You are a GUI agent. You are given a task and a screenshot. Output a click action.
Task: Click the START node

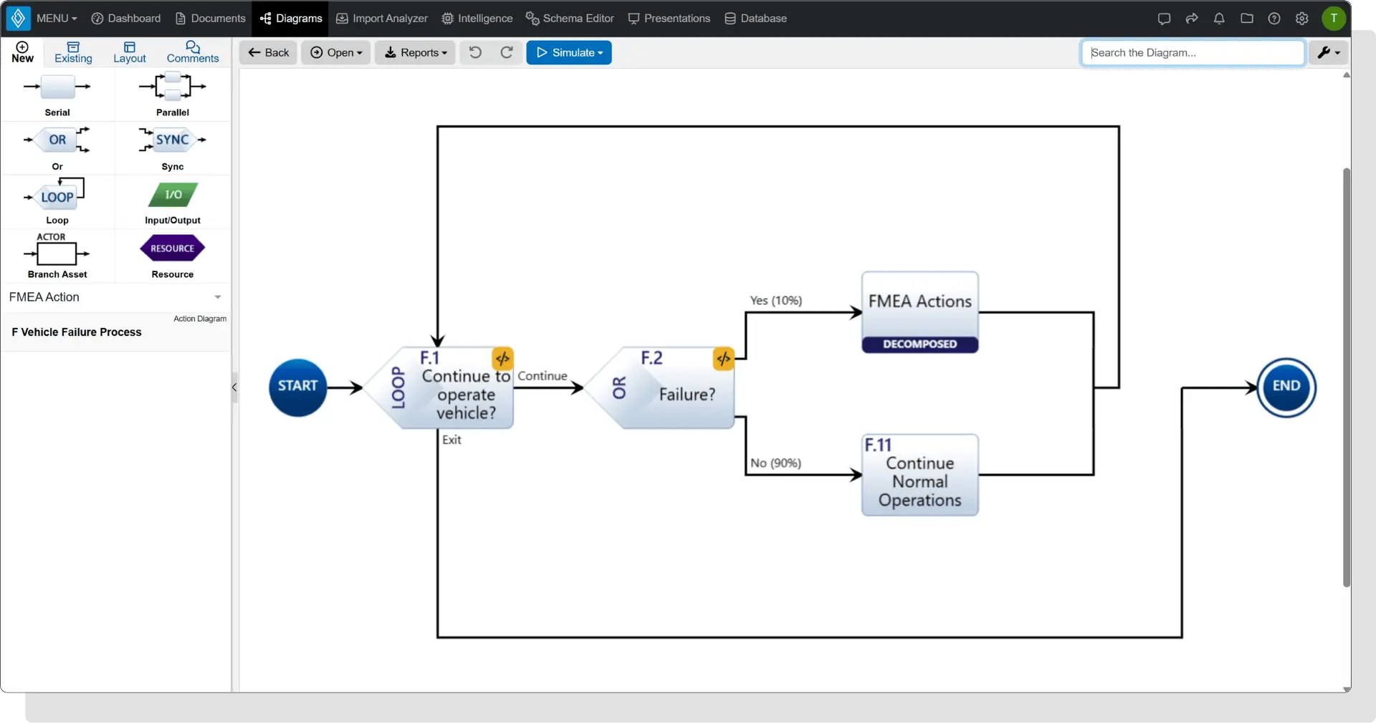pos(297,387)
